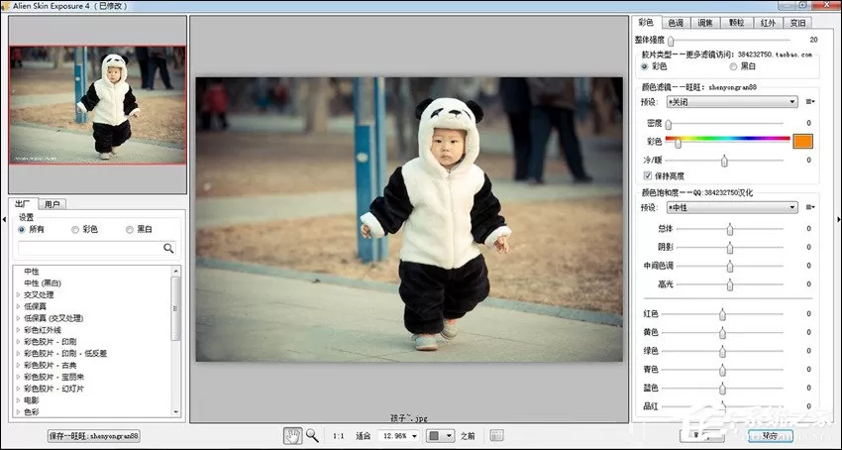
Task: Click the navigator thumbnail of the child
Action: tap(98, 105)
